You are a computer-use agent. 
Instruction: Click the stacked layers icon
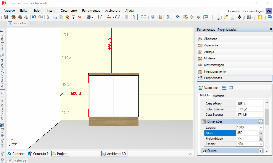pos(153,17)
